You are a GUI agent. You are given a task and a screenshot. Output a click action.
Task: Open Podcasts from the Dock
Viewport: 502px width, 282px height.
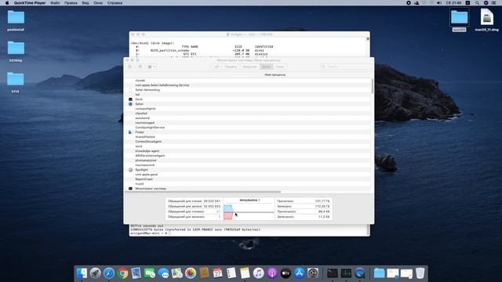(x=272, y=273)
